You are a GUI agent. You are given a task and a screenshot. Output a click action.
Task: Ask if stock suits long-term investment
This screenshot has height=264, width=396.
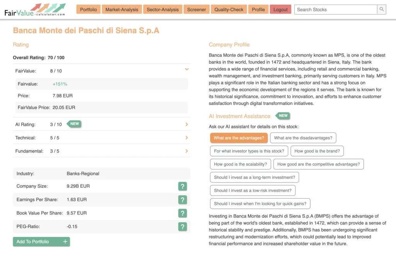tap(254, 177)
